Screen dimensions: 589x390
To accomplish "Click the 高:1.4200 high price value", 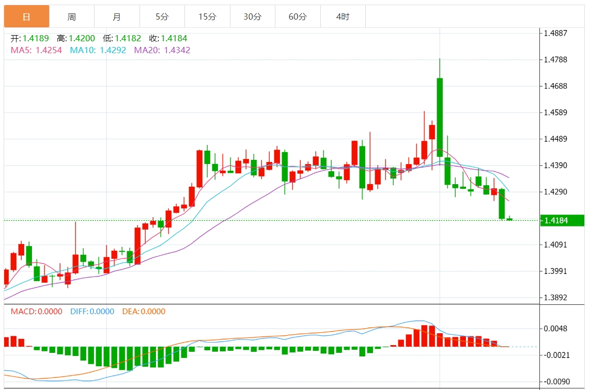I will 76,38.
